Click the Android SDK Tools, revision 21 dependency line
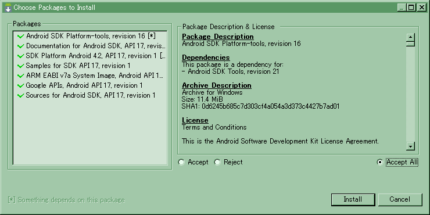This screenshot has width=430, height=215. coord(231,72)
